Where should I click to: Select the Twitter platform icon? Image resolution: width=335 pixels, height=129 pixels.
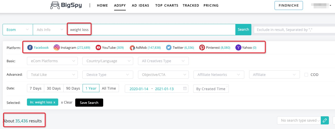click(x=169, y=47)
